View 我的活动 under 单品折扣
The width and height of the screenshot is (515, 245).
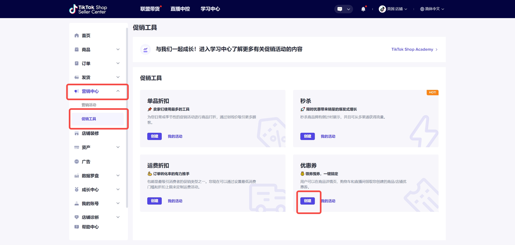coord(175,136)
